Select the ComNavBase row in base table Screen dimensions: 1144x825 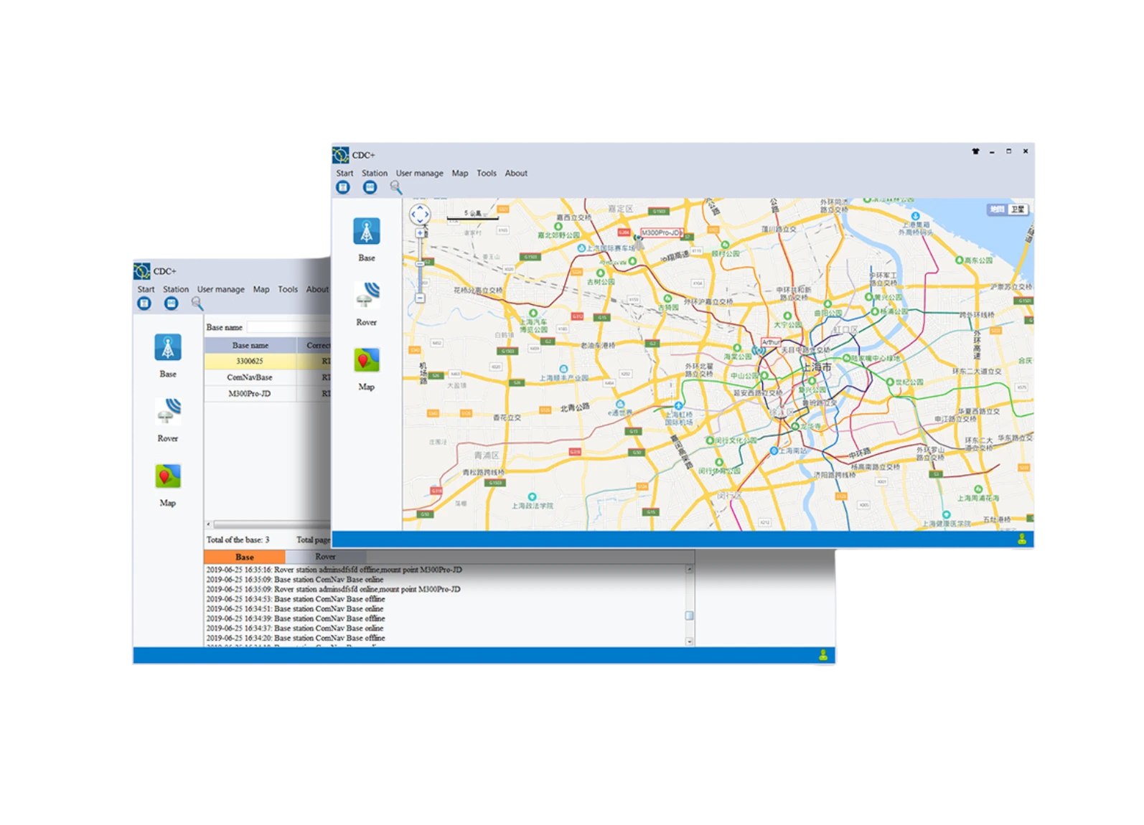click(x=250, y=377)
